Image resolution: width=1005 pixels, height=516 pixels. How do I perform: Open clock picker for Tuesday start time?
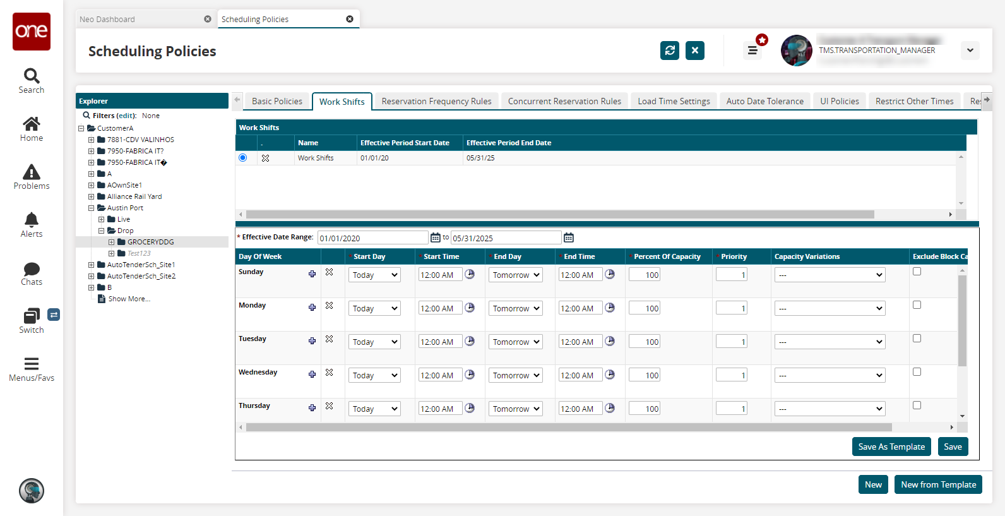coord(470,341)
